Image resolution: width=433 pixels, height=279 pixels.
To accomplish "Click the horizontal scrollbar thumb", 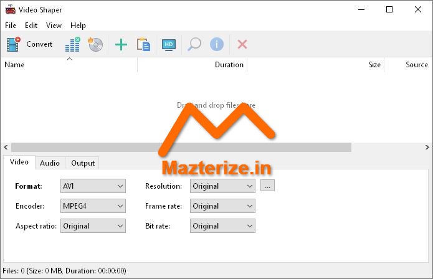I will (181, 148).
